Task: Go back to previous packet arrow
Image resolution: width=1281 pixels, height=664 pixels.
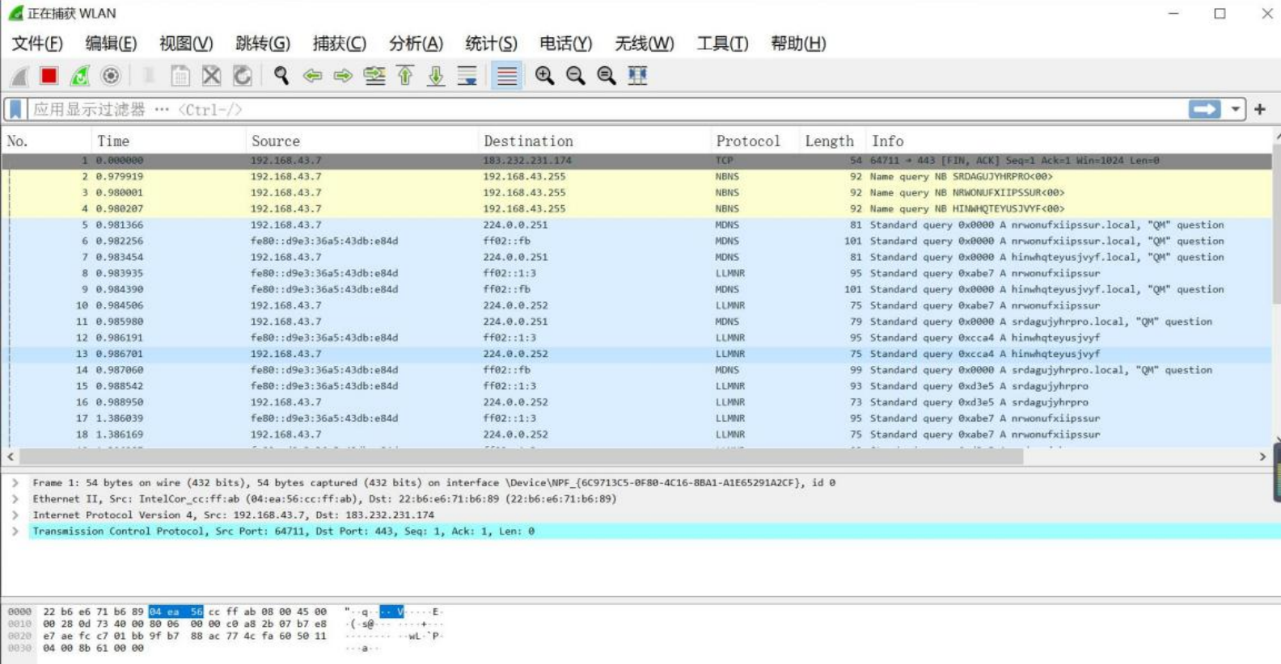Action: pos(312,76)
